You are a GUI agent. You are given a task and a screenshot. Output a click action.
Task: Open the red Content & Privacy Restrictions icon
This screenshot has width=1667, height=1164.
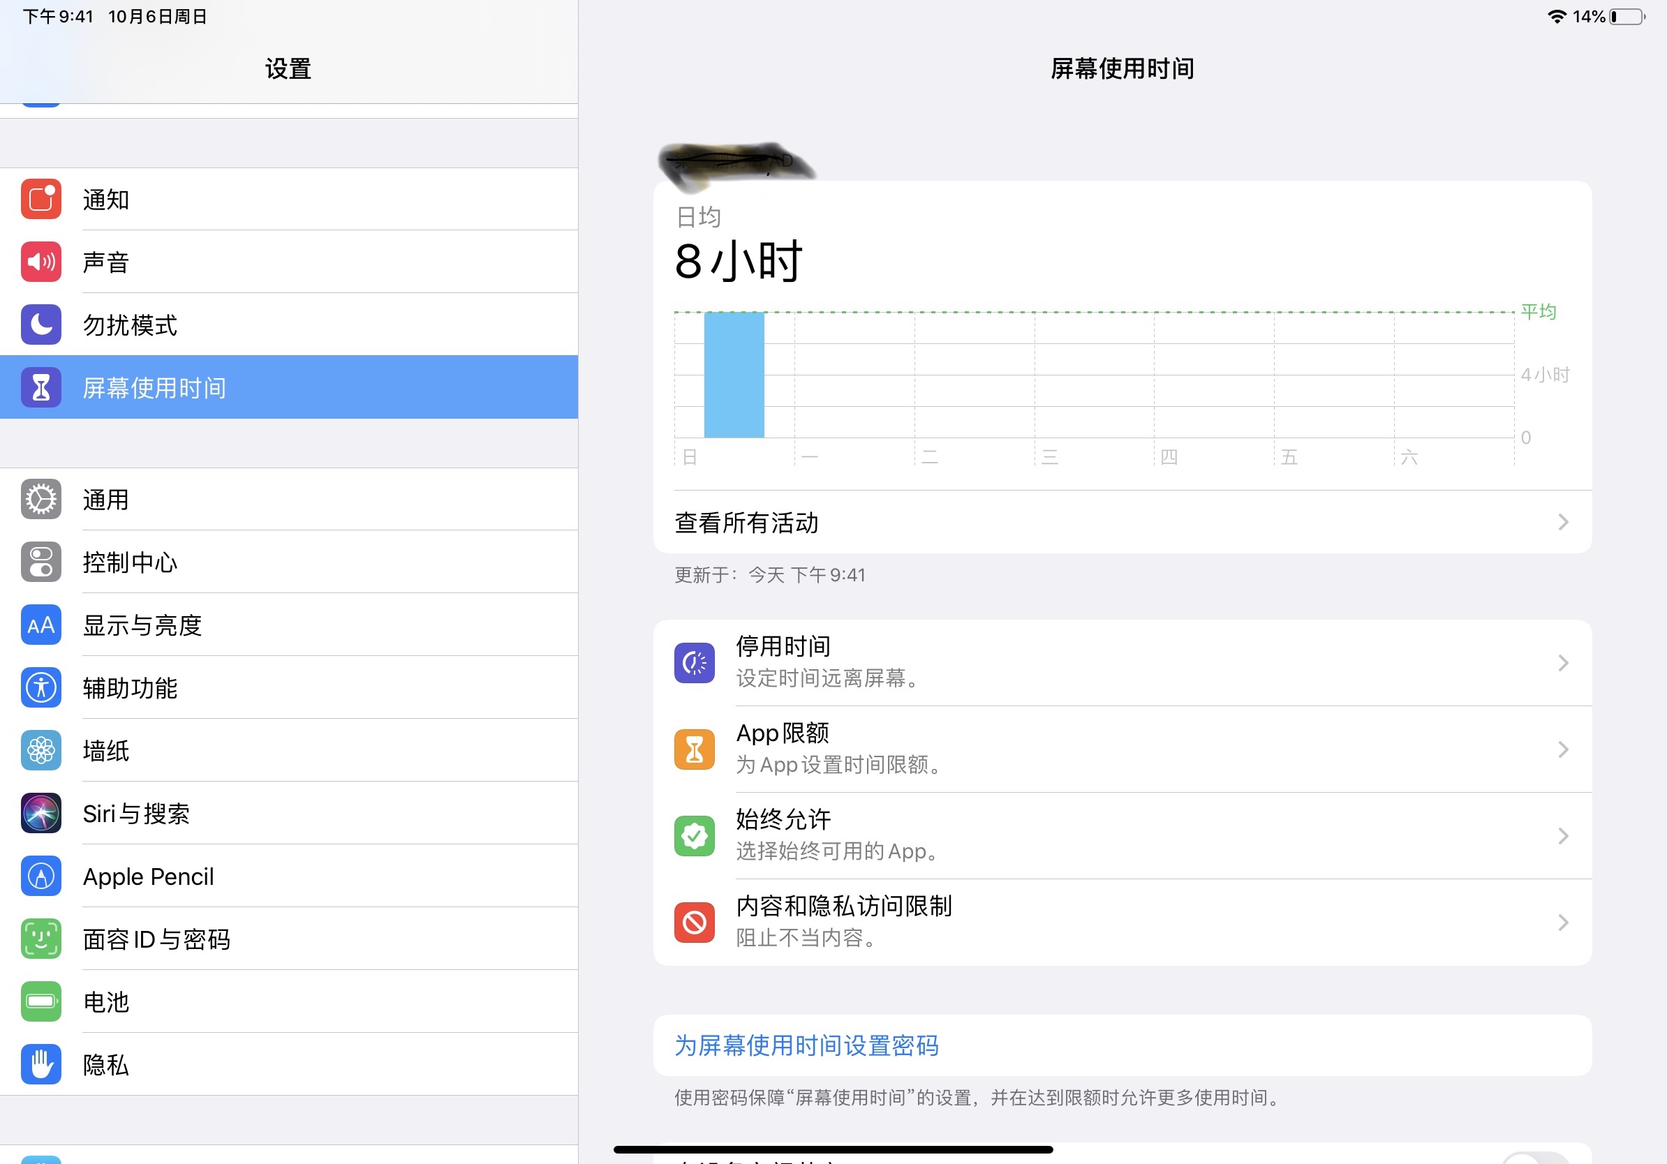point(694,922)
